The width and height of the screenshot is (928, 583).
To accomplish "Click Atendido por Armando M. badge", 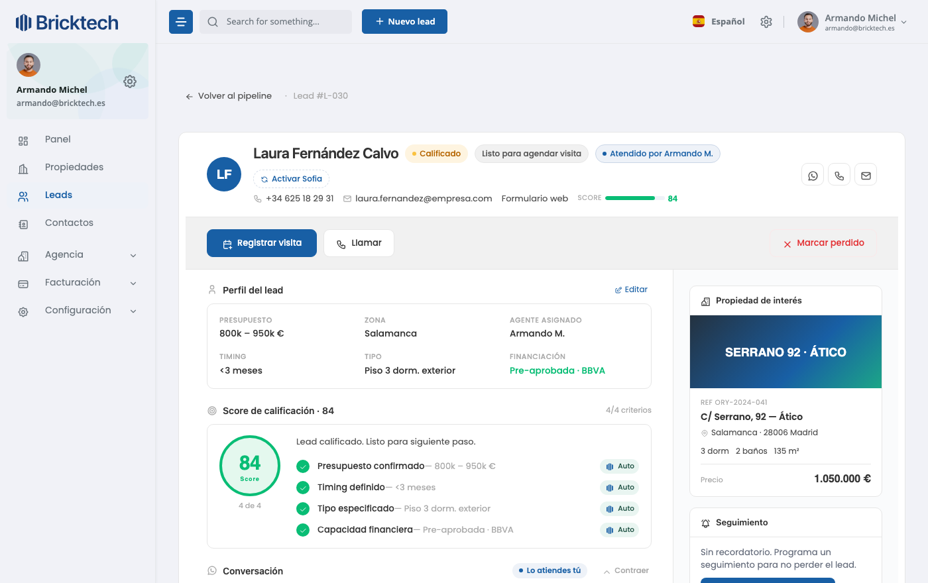I will tap(658, 154).
